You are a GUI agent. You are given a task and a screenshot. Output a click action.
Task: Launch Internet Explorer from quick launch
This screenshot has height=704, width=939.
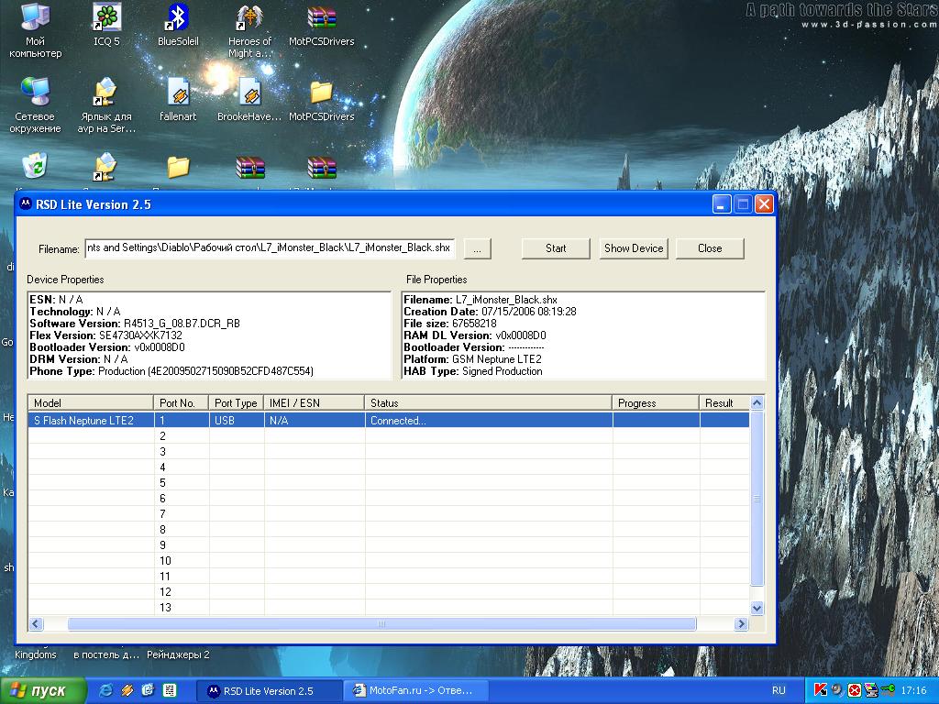coord(106,690)
